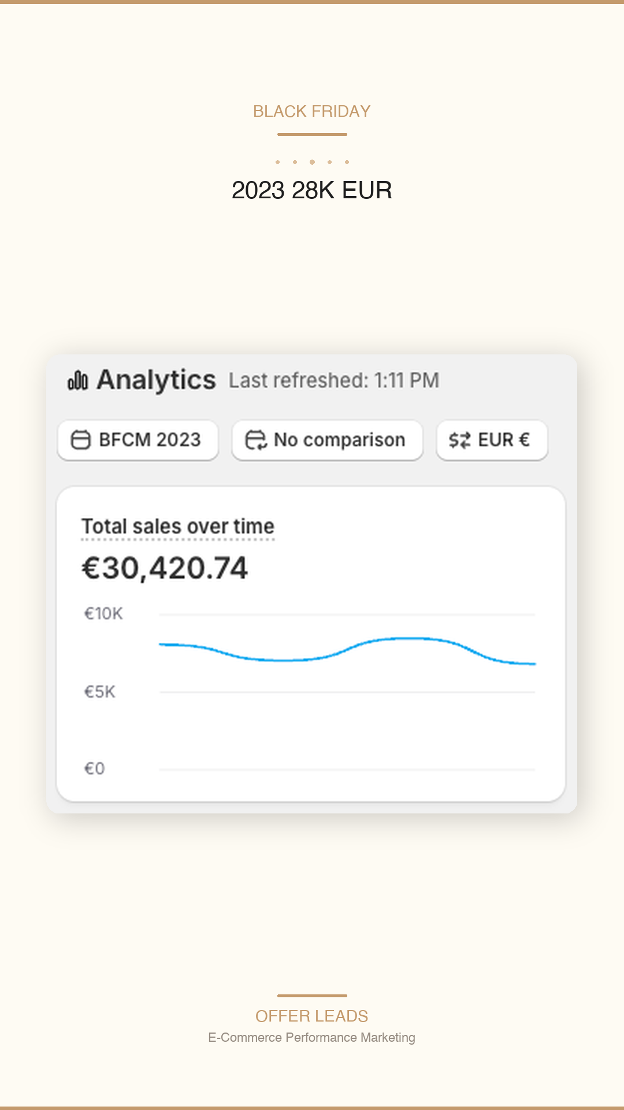
Task: Click the Analytics heading
Action: (156, 380)
